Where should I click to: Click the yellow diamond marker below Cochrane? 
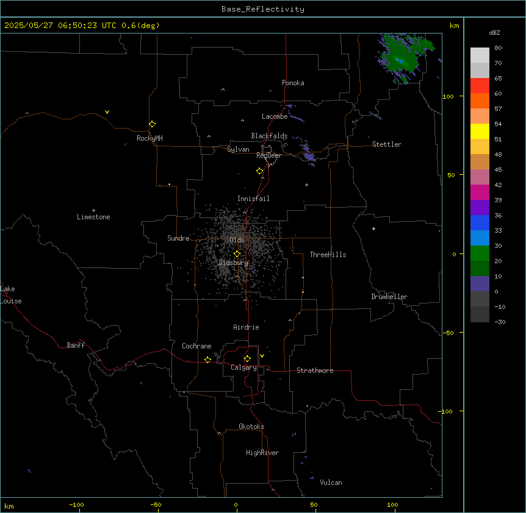207,359
